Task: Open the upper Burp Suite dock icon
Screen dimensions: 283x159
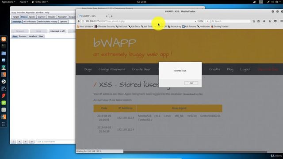Action: click(4, 75)
